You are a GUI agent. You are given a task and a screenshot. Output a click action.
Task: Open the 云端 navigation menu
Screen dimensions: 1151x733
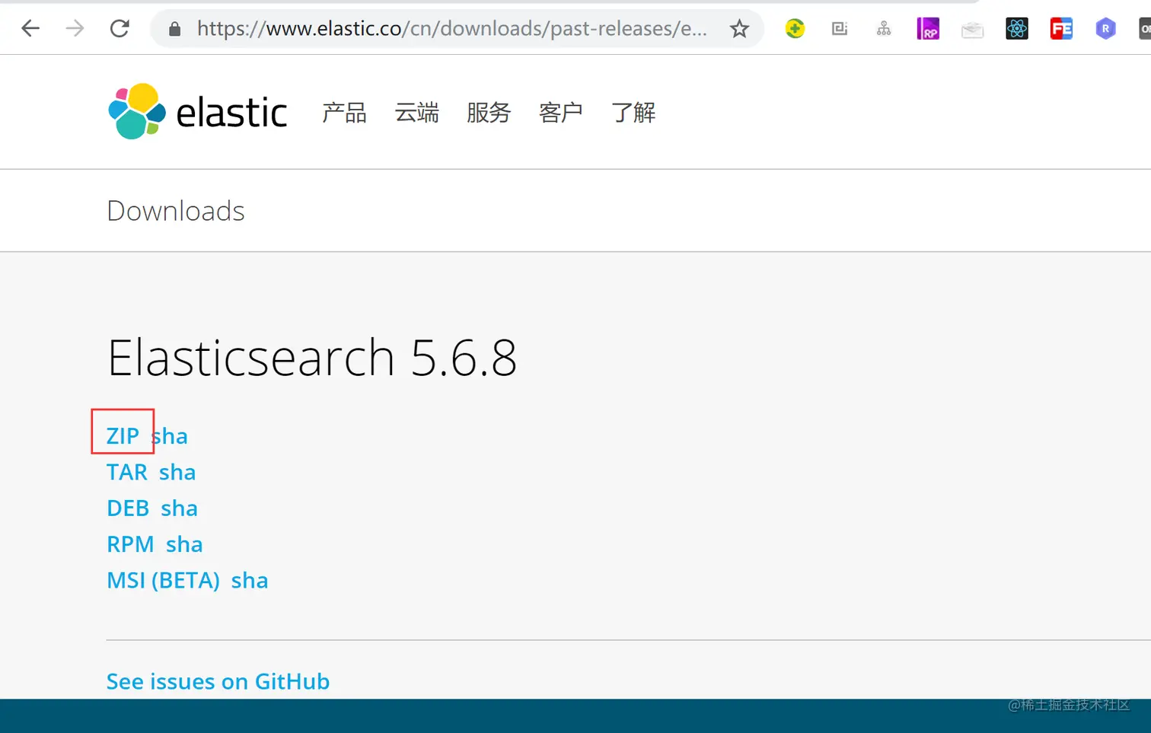coord(416,113)
